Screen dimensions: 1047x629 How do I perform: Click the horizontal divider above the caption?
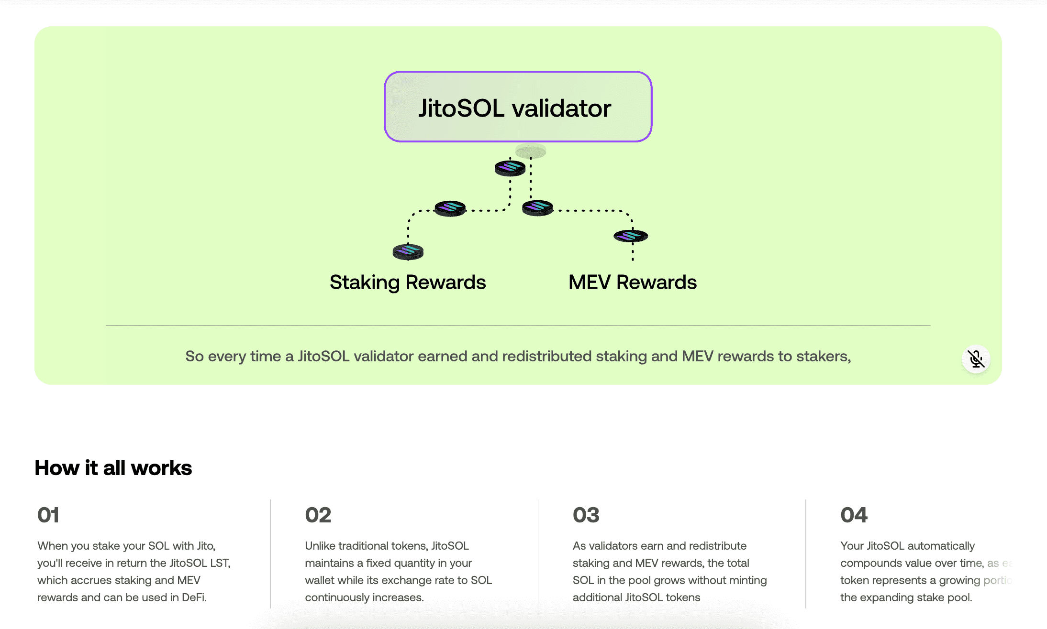pos(518,325)
